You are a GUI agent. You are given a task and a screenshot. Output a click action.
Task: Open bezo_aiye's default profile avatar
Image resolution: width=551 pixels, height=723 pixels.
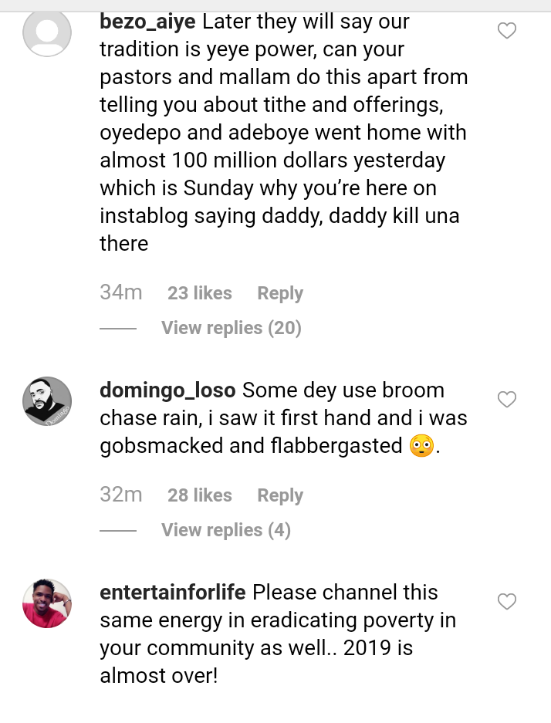tap(47, 32)
